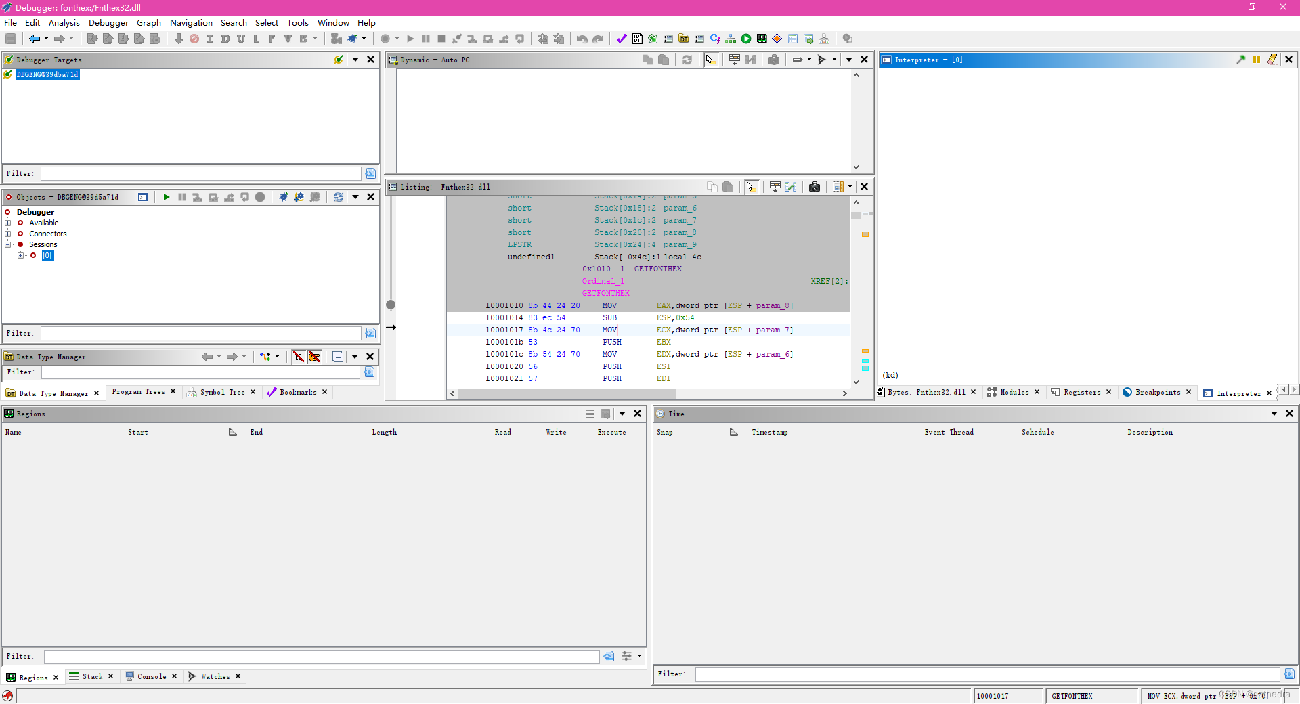The width and height of the screenshot is (1300, 704).
Task: Switch to the Registers tab
Action: click(x=1082, y=392)
